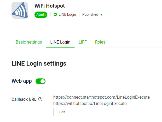Click the LINE Login settings heading

[x=39, y=63]
